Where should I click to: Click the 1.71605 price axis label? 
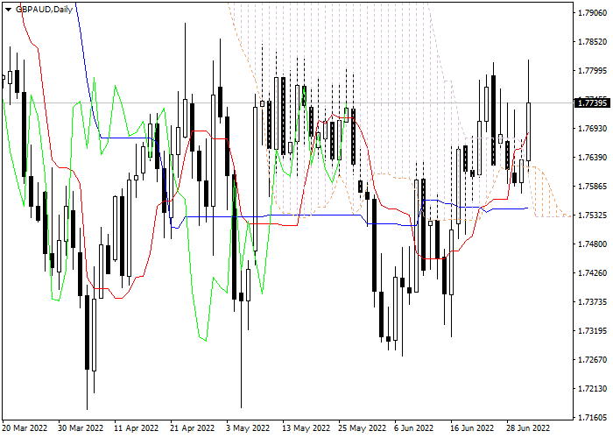593,418
